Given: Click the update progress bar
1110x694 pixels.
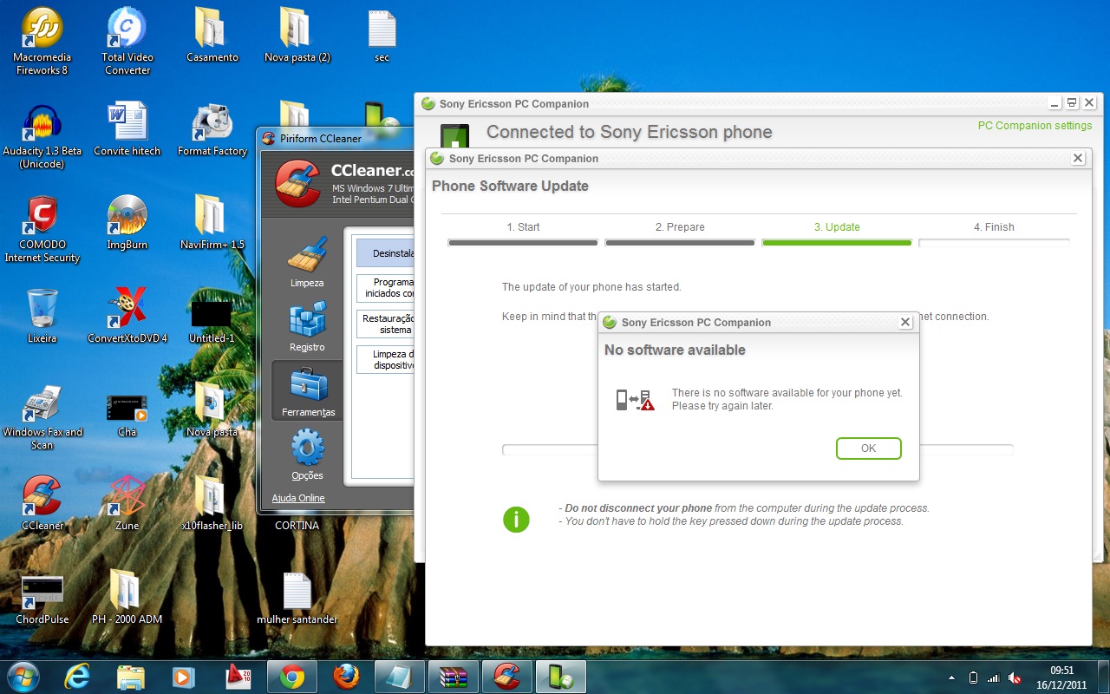Looking at the screenshot, I should (757, 450).
